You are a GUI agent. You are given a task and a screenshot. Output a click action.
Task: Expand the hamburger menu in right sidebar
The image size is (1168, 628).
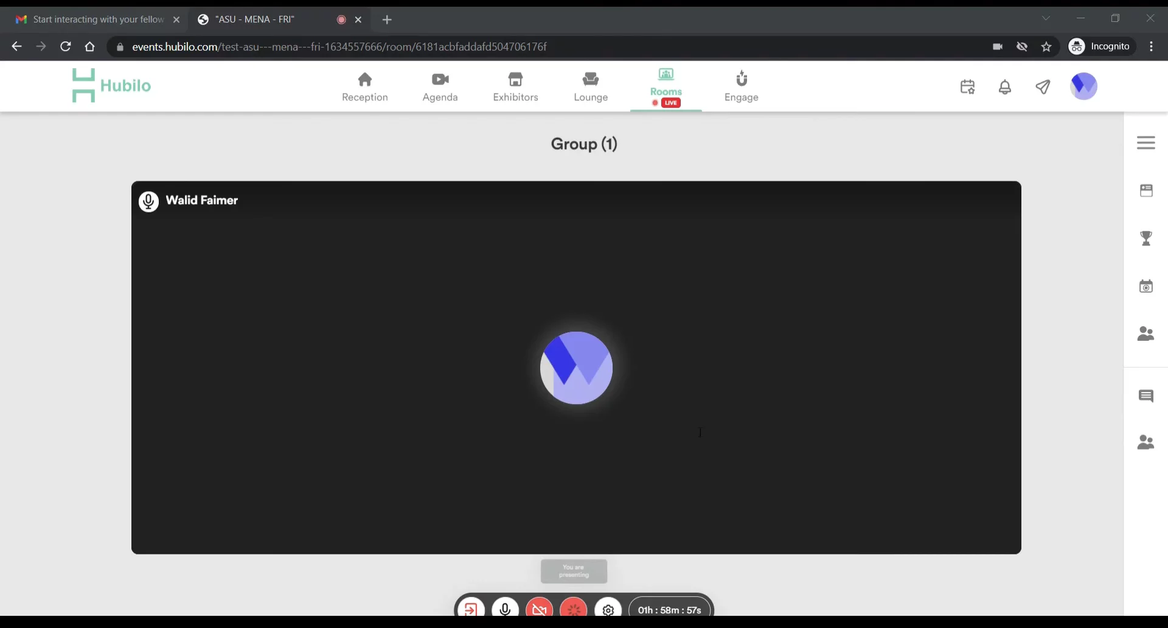[x=1145, y=142]
